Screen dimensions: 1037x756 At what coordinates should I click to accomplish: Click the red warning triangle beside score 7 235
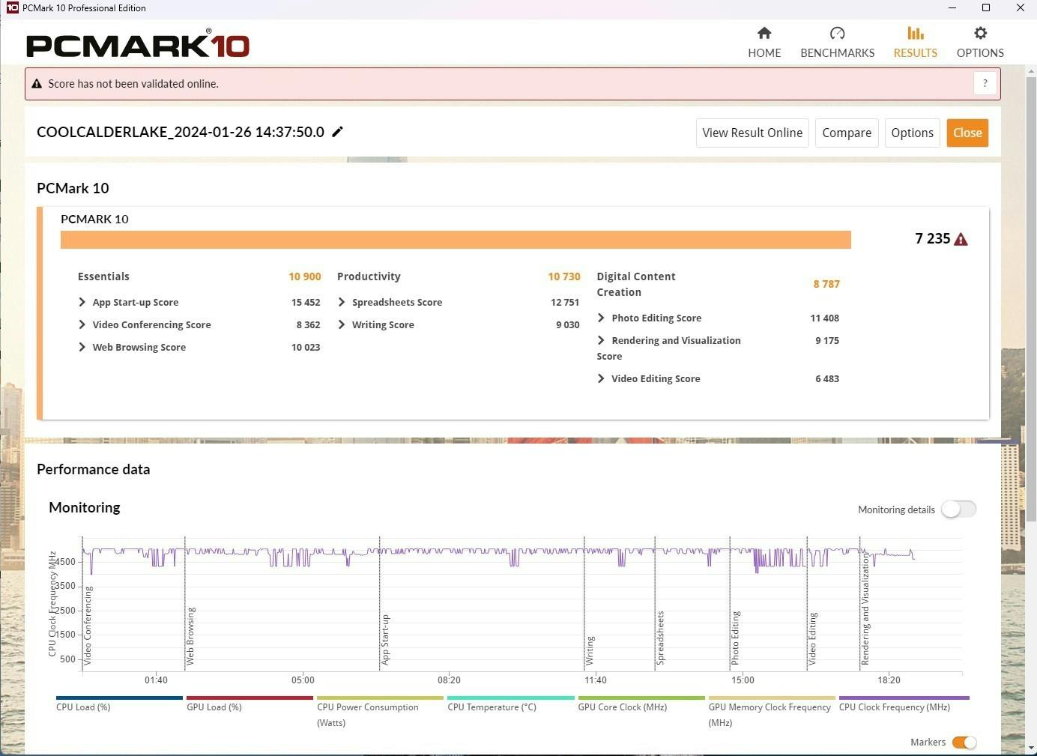961,239
